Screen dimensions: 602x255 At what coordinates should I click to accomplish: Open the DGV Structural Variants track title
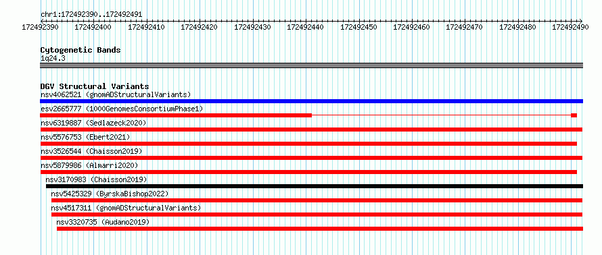click(95, 86)
